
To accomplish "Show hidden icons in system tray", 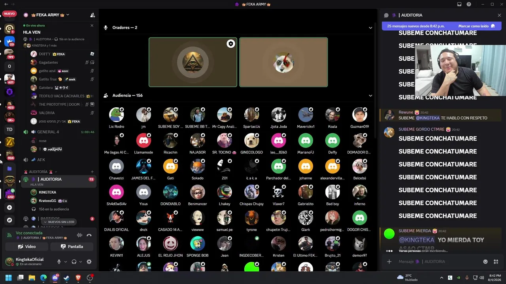I will 442,278.
